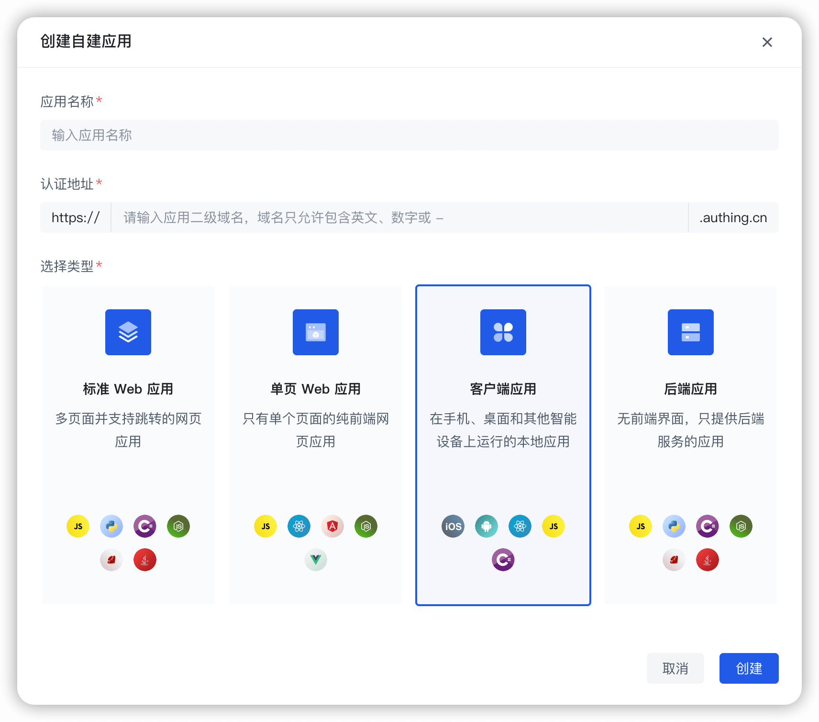Select the C# icon under 客户端应用
The width and height of the screenshot is (819, 722).
(503, 560)
